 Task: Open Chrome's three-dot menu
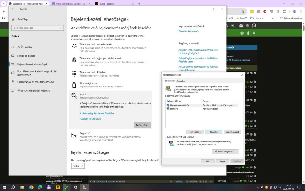(x=301, y=11)
